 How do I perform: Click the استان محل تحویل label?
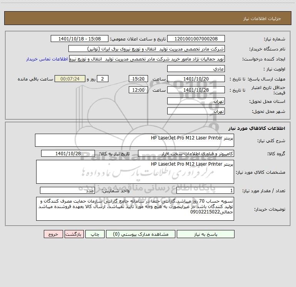267,101
